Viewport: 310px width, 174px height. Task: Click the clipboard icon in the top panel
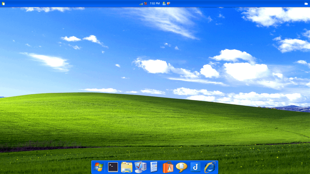click(3, 3)
